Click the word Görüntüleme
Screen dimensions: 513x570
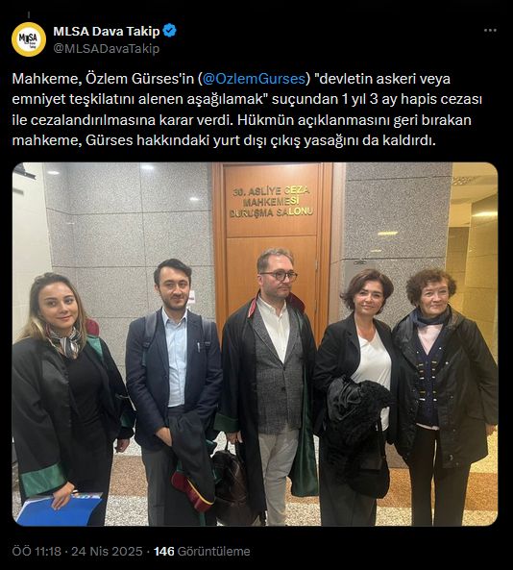[x=213, y=551]
